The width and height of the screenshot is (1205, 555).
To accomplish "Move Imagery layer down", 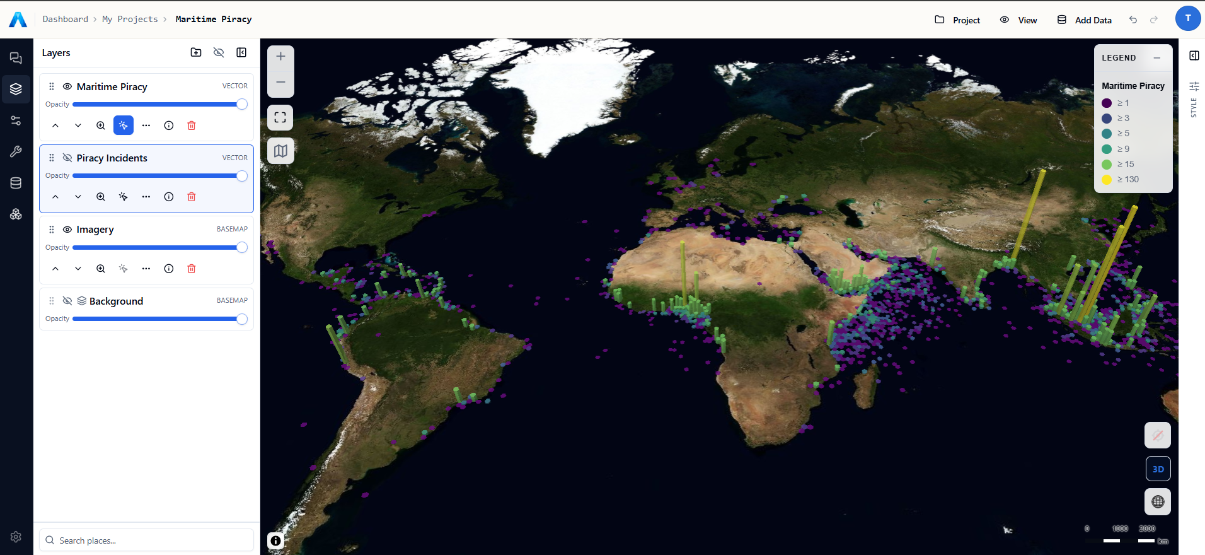I will click(x=78, y=269).
